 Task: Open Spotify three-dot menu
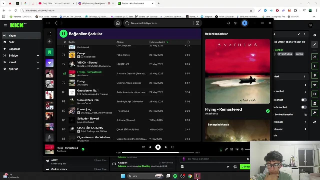click(48, 23)
